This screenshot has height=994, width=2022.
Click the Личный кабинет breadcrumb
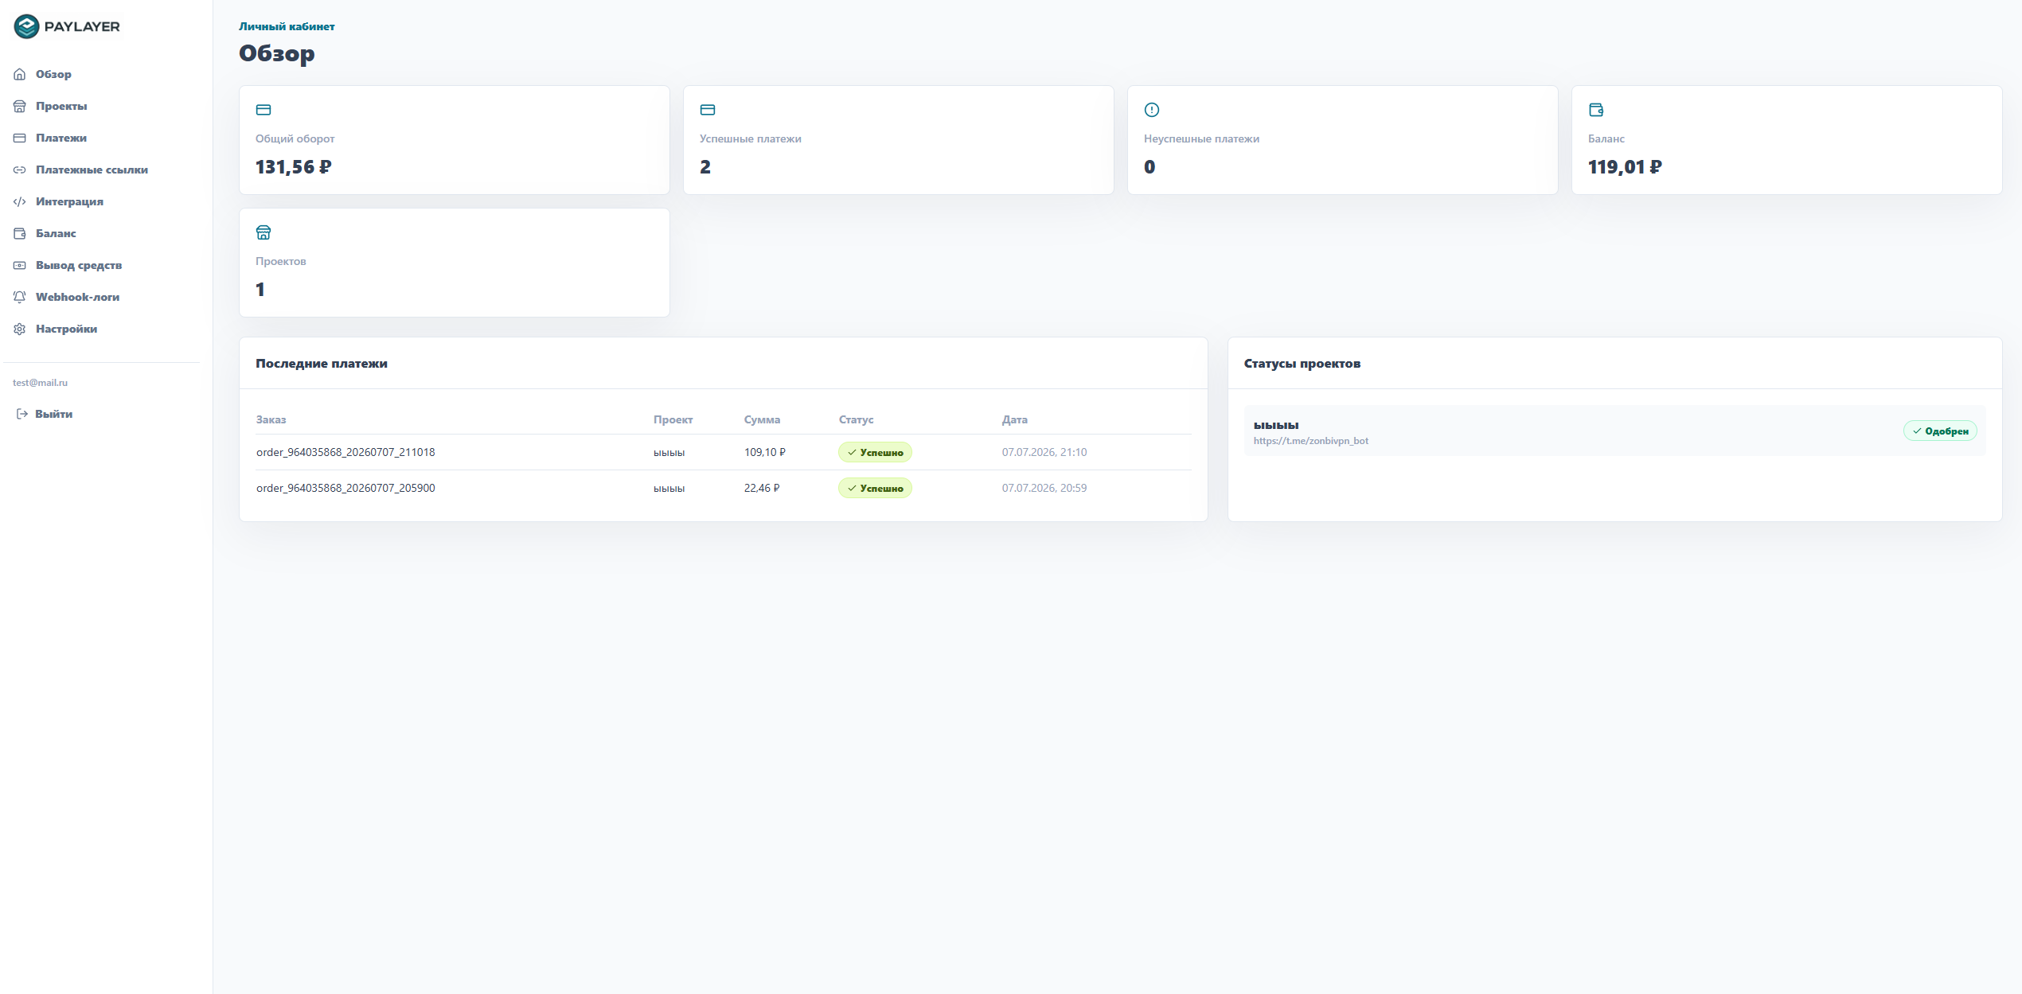(287, 26)
